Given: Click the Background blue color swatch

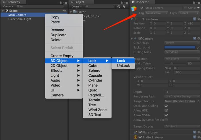Looking at the screenshot, I should [180, 48].
